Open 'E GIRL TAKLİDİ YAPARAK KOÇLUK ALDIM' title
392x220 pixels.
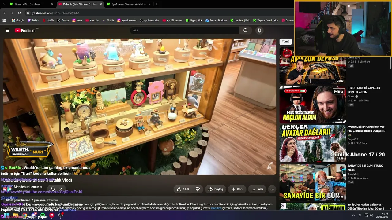pos(364,90)
